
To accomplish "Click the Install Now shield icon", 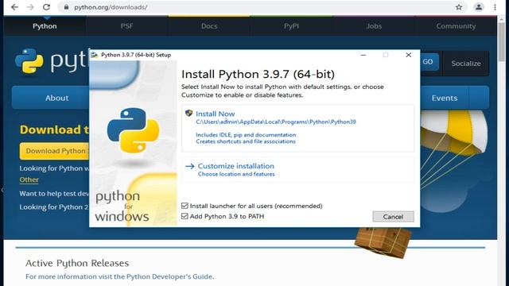I will 188,113.
